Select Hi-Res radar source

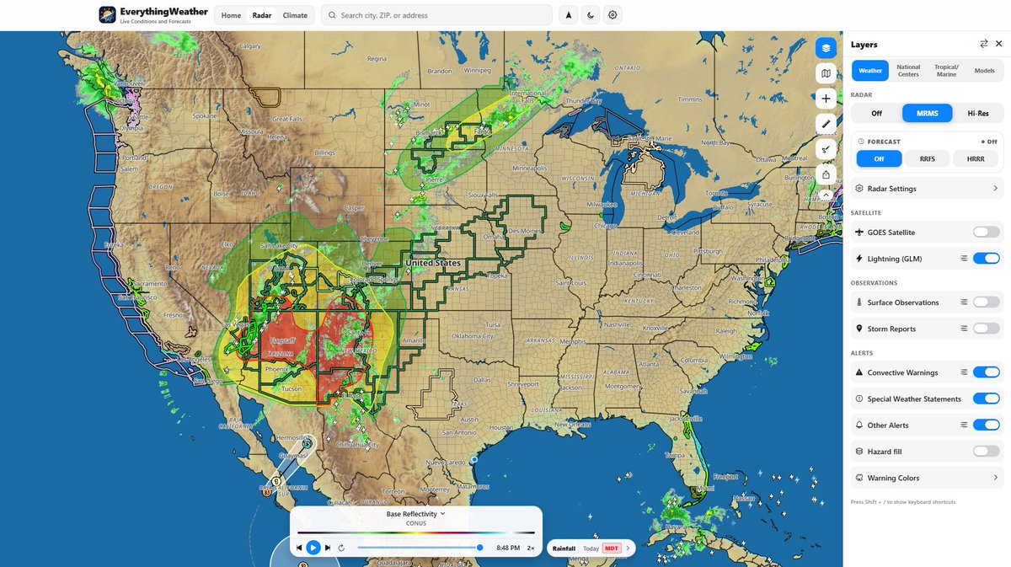click(978, 113)
